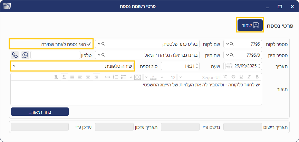
Task: Click the 'בחר תיאור...' button
Action: (x=40, y=112)
